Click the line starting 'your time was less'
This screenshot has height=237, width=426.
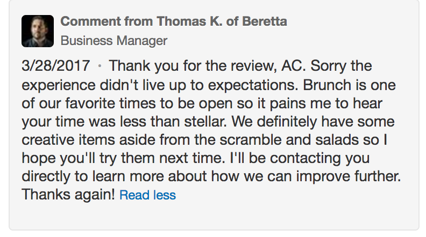pyautogui.click(x=208, y=122)
